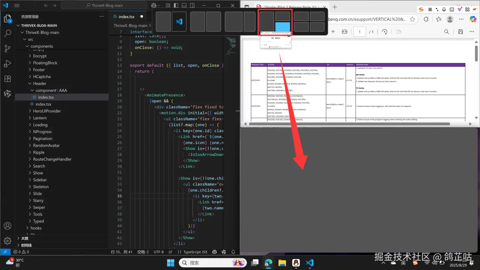Open the Extensions view
The width and height of the screenshot is (480, 270).
click(x=7, y=79)
